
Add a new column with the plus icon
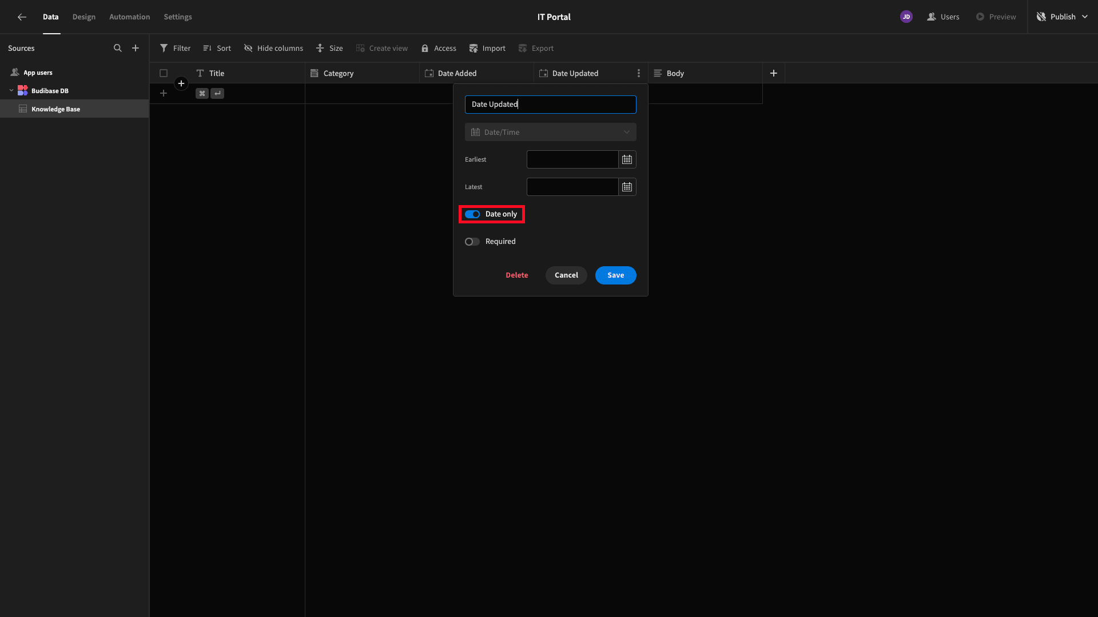(x=774, y=73)
